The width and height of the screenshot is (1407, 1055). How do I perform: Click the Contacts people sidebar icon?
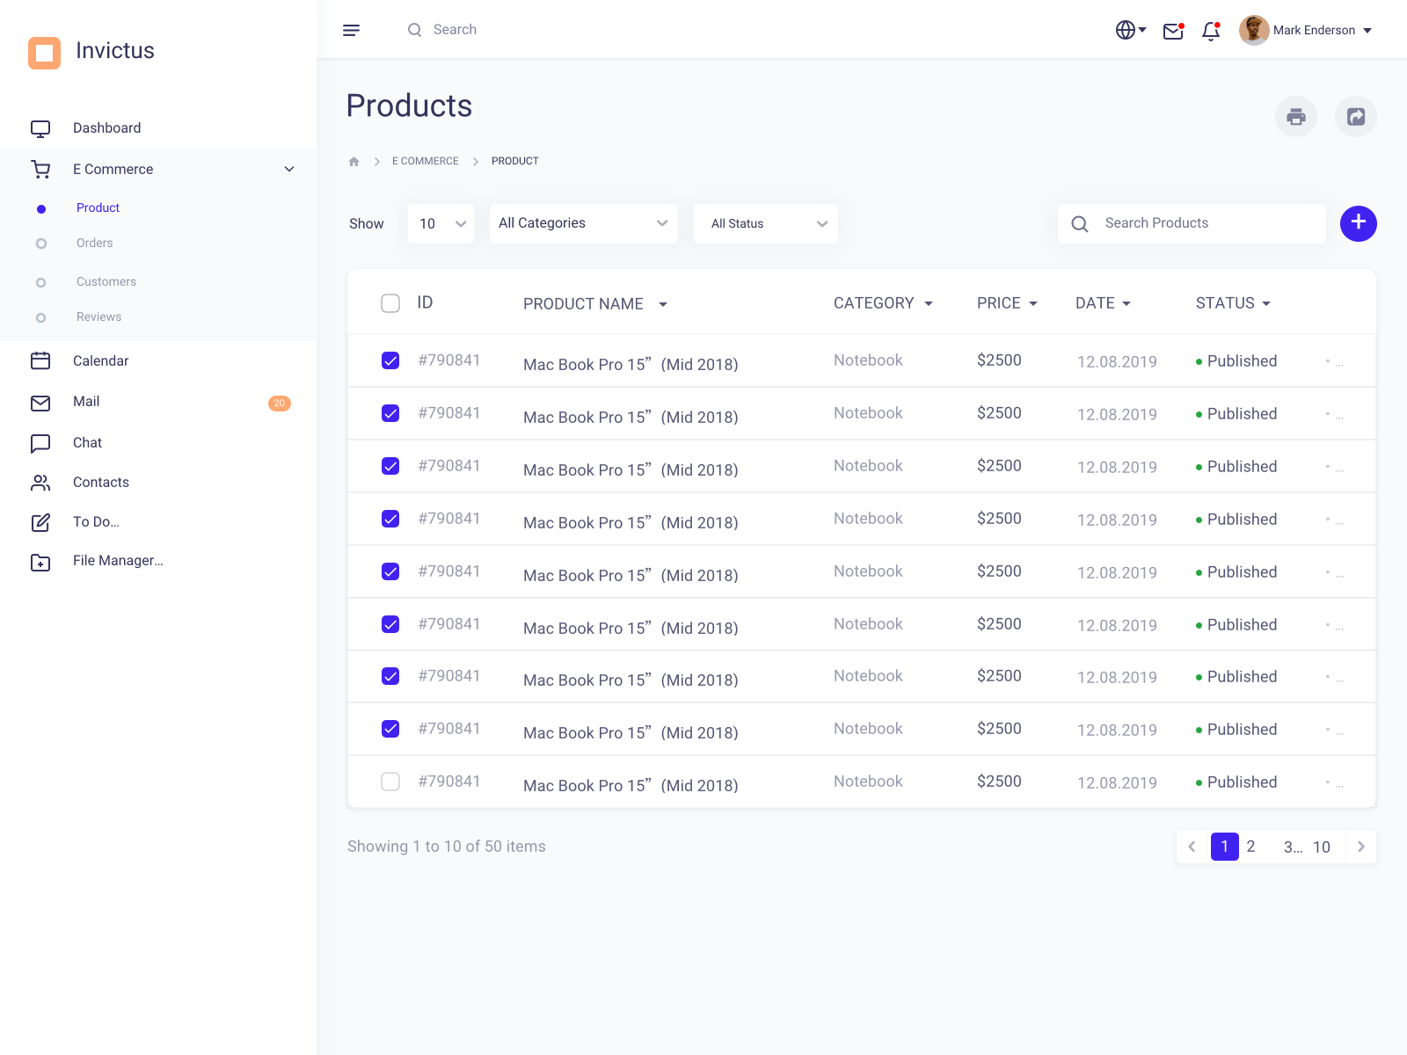click(x=40, y=483)
